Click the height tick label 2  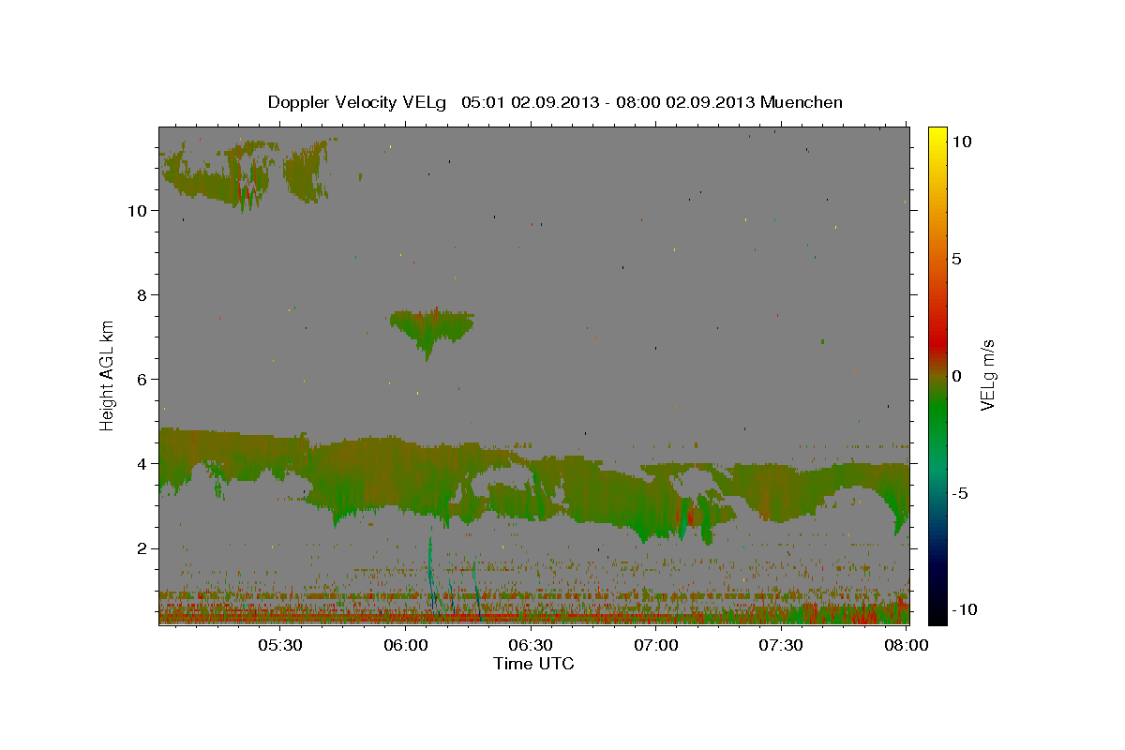(142, 547)
